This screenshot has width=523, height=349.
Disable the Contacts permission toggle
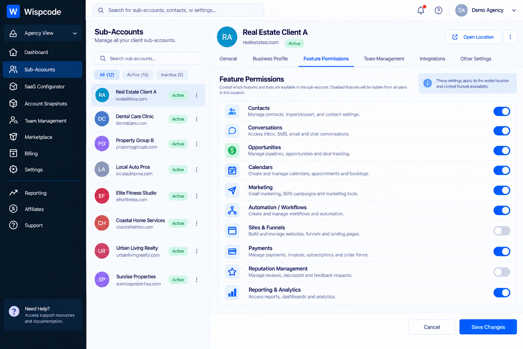pos(502,111)
